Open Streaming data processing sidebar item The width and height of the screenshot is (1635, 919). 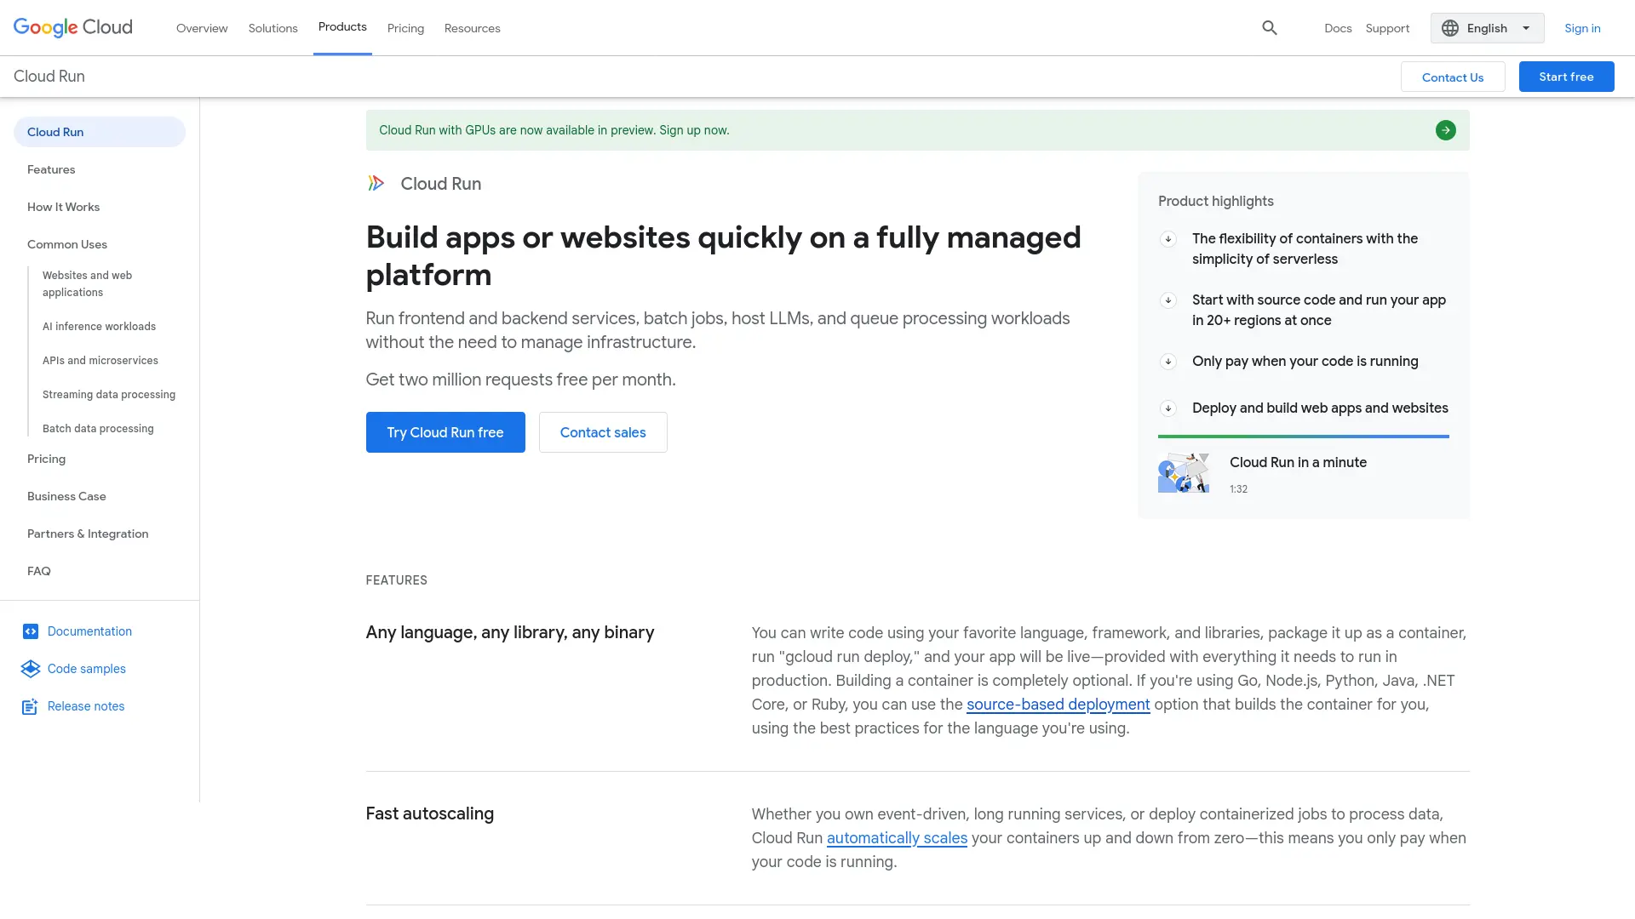point(109,394)
